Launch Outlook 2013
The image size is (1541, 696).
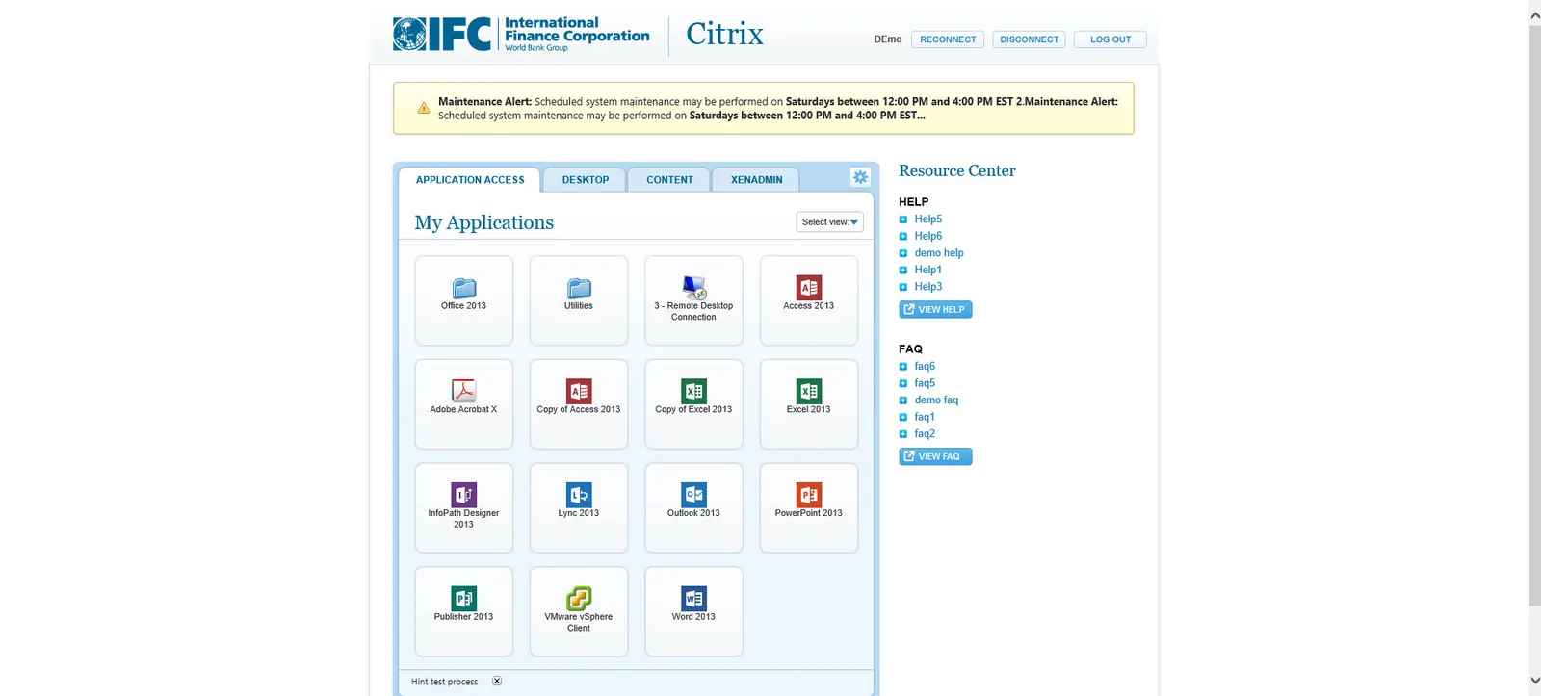693,508
